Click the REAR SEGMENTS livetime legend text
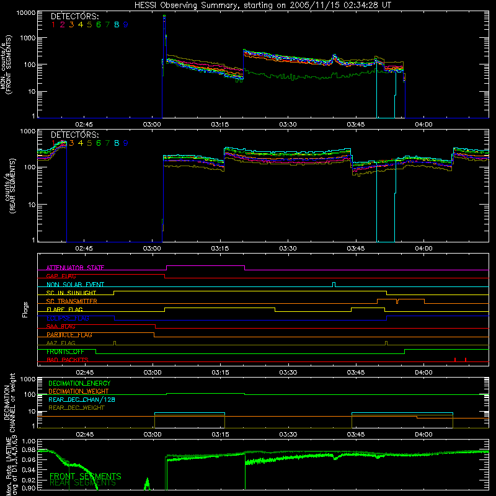 pos(83,483)
